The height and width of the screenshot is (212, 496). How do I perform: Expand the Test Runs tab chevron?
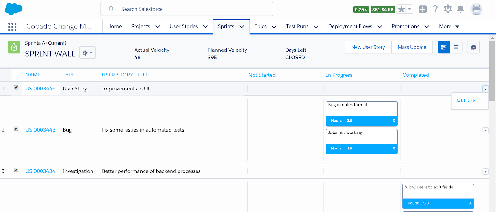tap(316, 27)
